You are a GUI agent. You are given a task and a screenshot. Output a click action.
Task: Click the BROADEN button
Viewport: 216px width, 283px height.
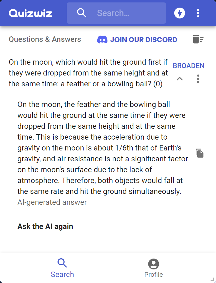click(189, 66)
